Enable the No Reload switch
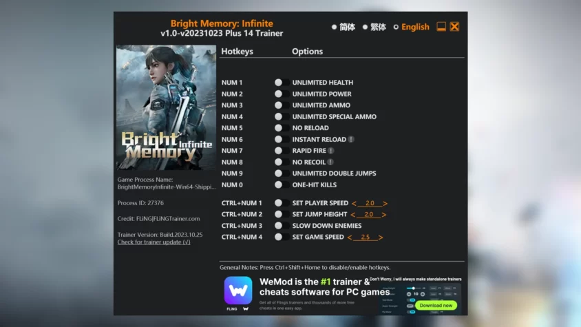Screen dimensions: 581x327 coord(282,128)
